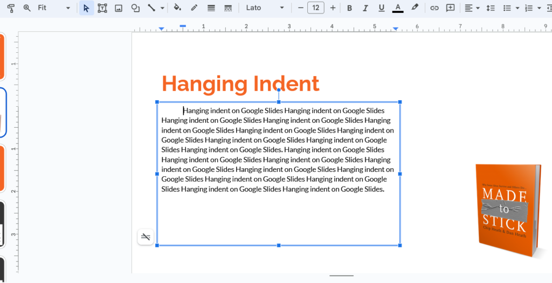Click the fill color bucket icon

tap(177, 8)
